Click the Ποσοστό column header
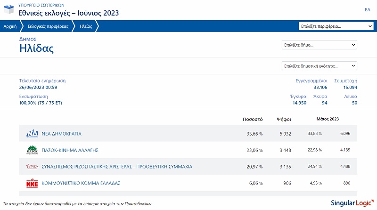This screenshot has height=210, width=377. pyautogui.click(x=252, y=119)
